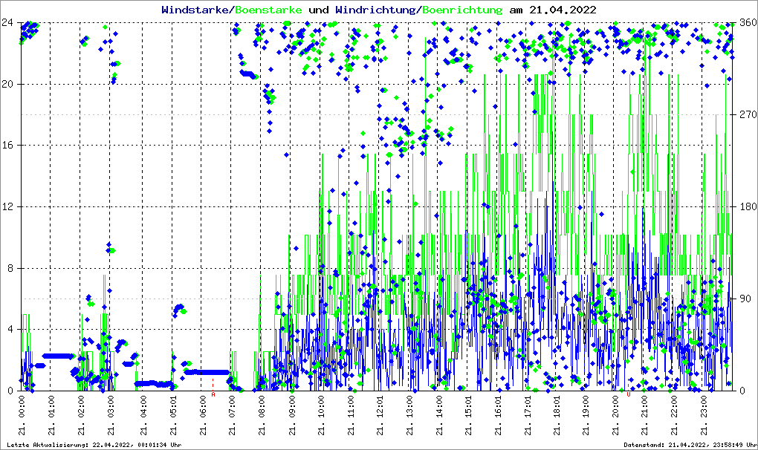The width and height of the screenshot is (758, 450).
Task: Click the date "21.04.2022" in the title
Action: click(562, 10)
